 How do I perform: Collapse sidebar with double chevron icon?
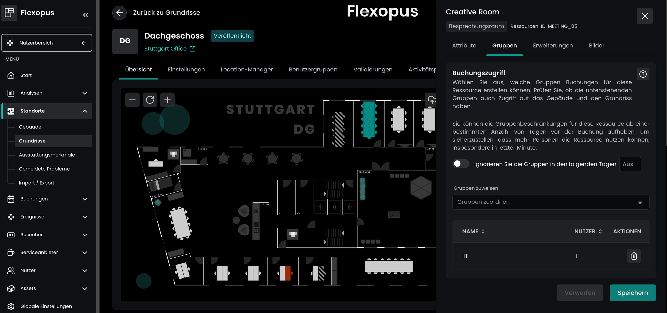click(85, 15)
